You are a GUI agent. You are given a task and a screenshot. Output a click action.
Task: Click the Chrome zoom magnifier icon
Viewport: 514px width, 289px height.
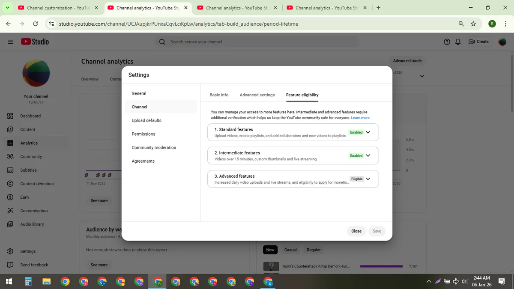point(461,24)
